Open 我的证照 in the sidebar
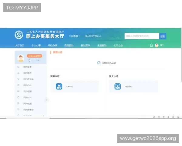The image size is (182, 146). (x=27, y=91)
